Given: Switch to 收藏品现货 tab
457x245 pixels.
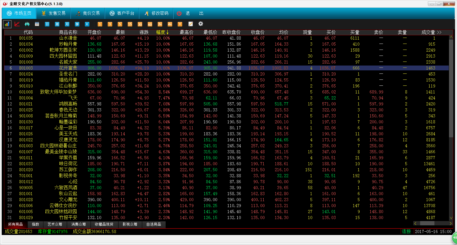Looking at the screenshot, I should (104, 224).
